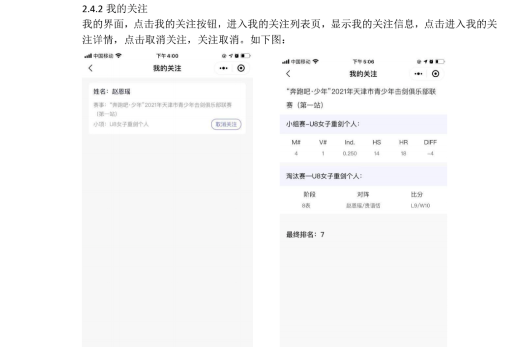531x347 pixels.
Task: Open the 赵恩瑶 follow card name line
Action: 112,92
